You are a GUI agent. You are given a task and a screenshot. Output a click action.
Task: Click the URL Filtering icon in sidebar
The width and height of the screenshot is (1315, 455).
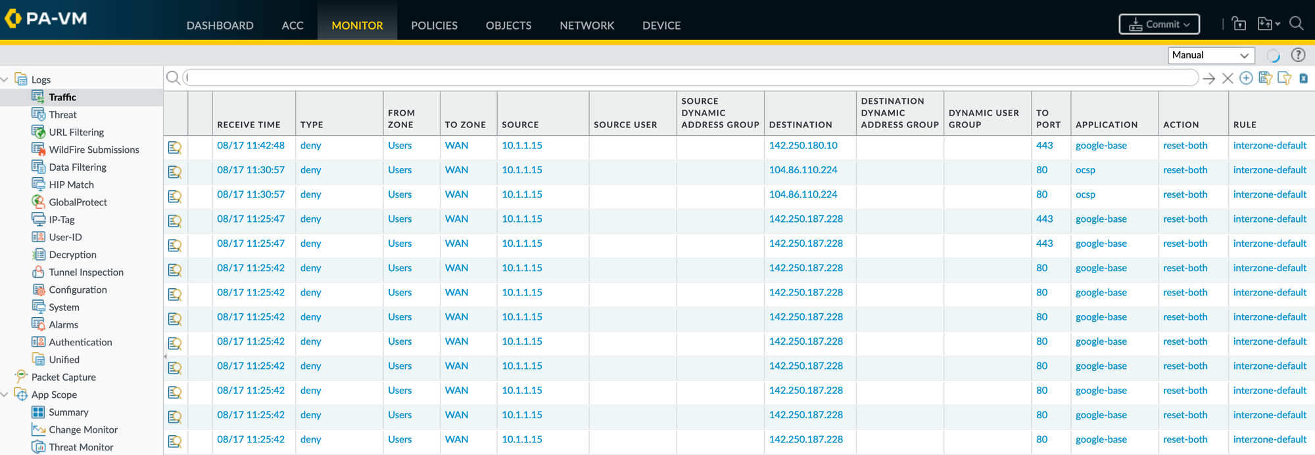pyautogui.click(x=38, y=131)
